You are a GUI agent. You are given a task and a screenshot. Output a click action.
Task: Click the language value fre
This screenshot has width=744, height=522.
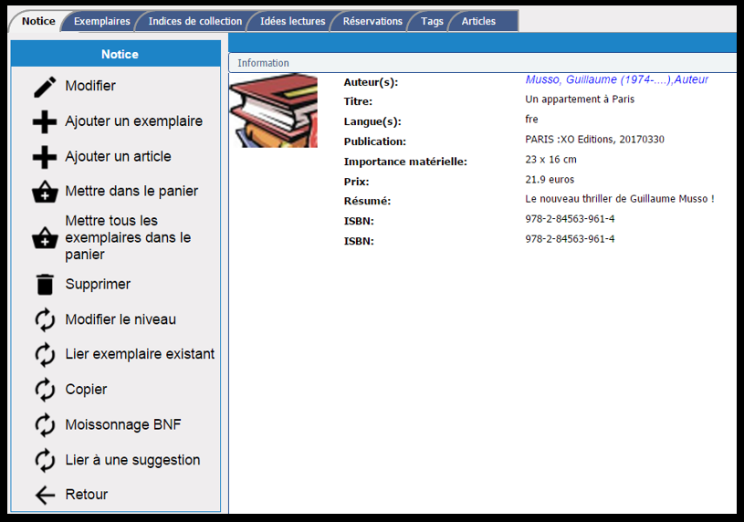point(531,120)
